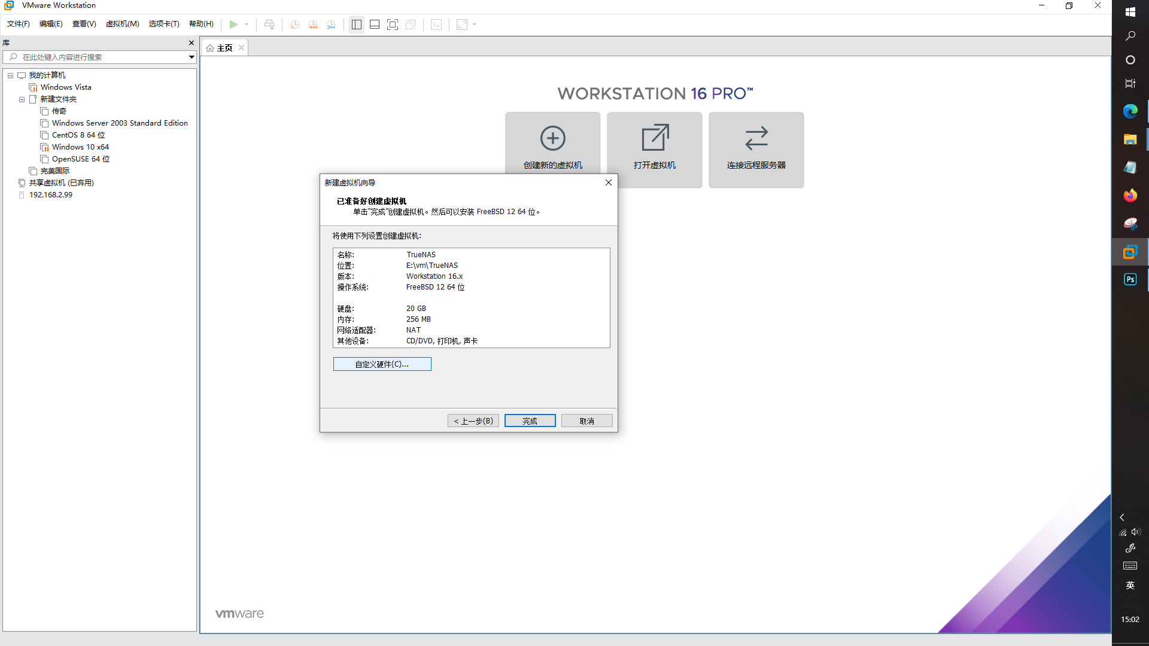Click the NAT network adapter value

coord(413,330)
